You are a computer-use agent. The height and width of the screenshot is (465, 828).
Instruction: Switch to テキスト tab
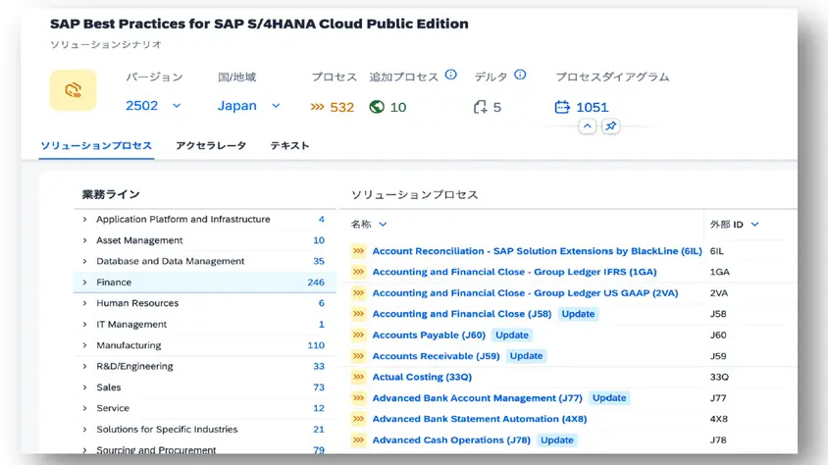[x=289, y=145]
